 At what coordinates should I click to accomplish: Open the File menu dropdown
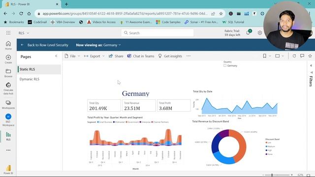point(72,56)
